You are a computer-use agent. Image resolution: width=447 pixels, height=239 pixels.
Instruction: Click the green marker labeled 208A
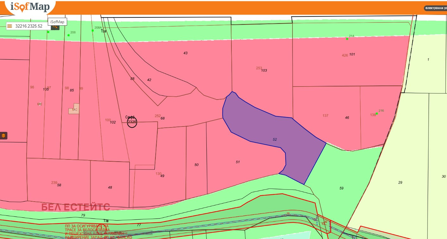[x=93, y=30]
